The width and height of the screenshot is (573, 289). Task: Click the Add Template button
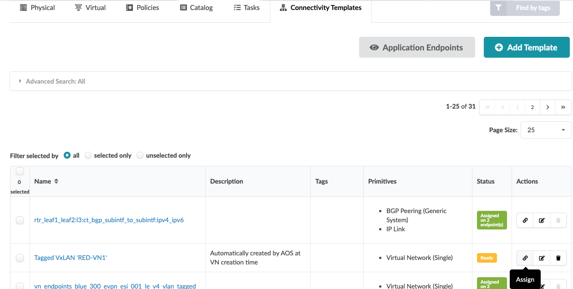pyautogui.click(x=526, y=47)
